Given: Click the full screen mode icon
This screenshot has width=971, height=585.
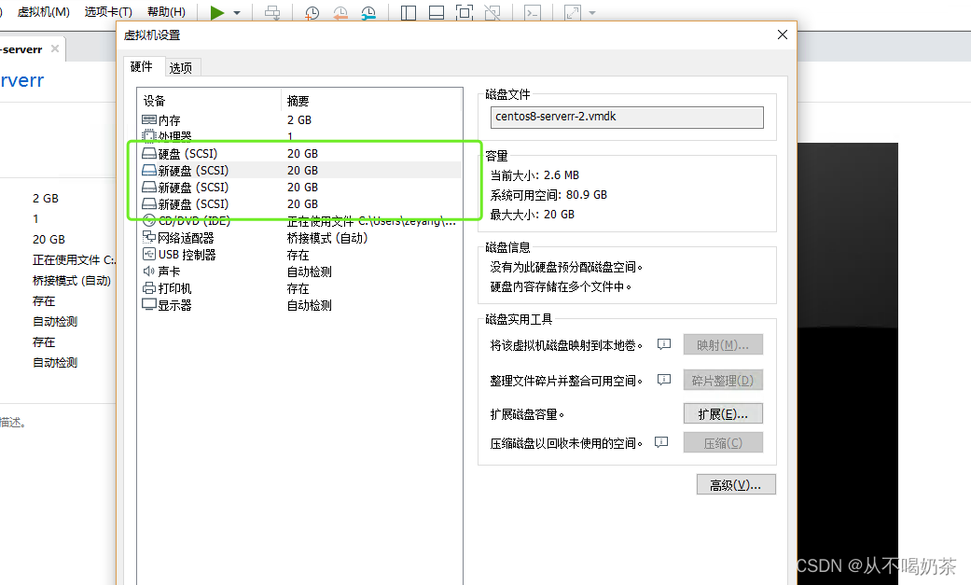Looking at the screenshot, I should click(465, 12).
